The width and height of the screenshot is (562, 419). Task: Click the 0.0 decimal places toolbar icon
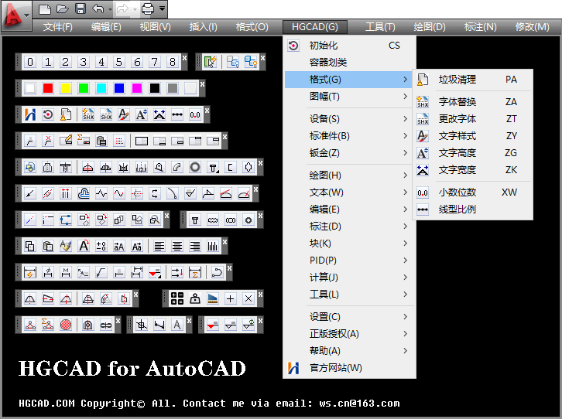tap(195, 114)
